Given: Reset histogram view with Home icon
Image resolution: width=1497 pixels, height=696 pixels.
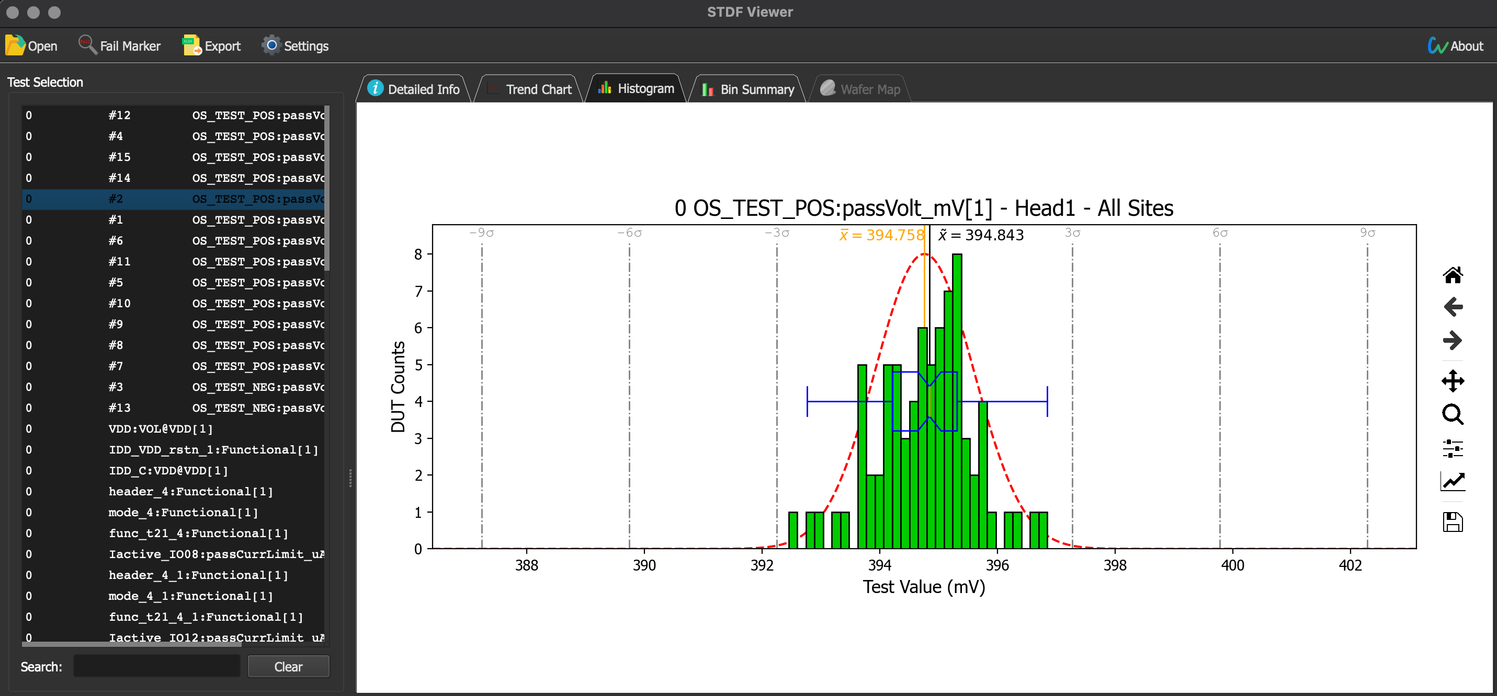Looking at the screenshot, I should click(x=1453, y=274).
